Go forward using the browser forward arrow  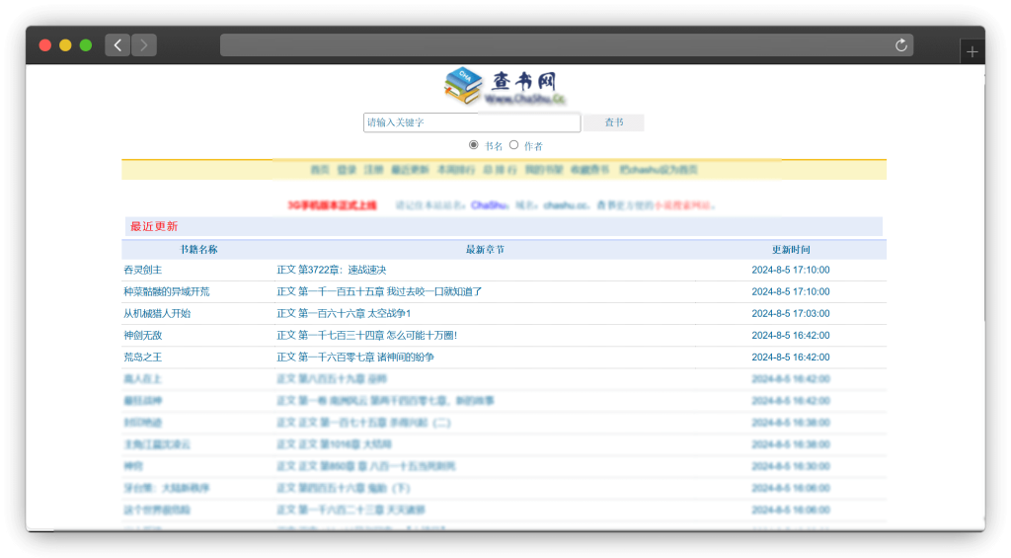[144, 45]
